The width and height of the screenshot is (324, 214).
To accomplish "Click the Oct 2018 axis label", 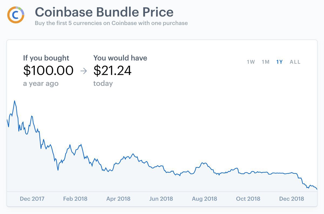I will [248, 199].
